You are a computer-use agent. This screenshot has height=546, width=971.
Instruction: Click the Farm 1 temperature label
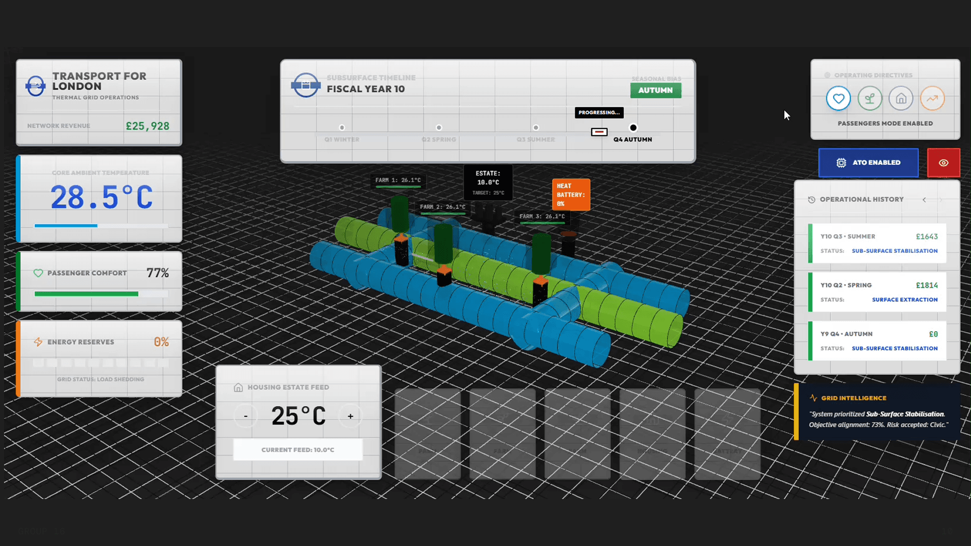coord(398,180)
